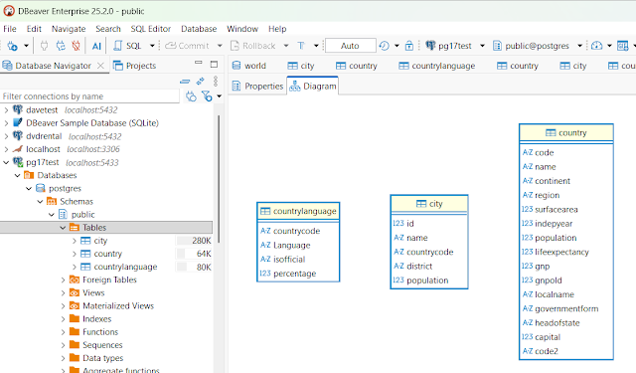This screenshot has height=373, width=636.
Task: Click the plug icon beside the filter field
Action: click(191, 96)
